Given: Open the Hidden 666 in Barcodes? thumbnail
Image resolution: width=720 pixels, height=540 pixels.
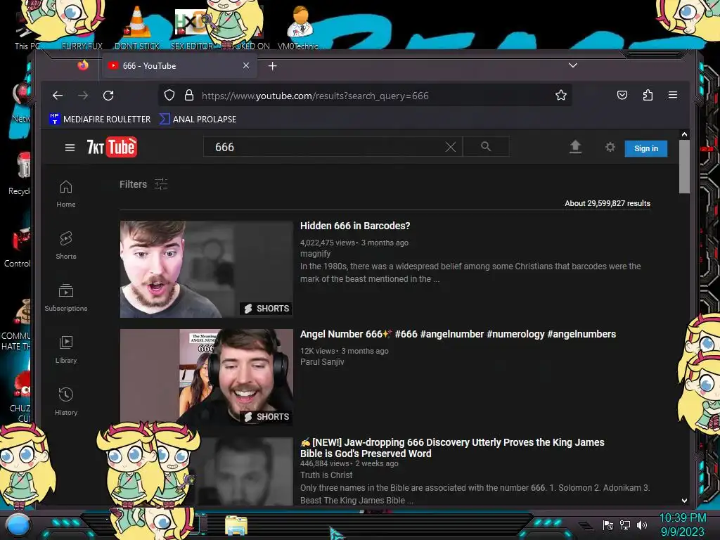Looking at the screenshot, I should (x=206, y=269).
